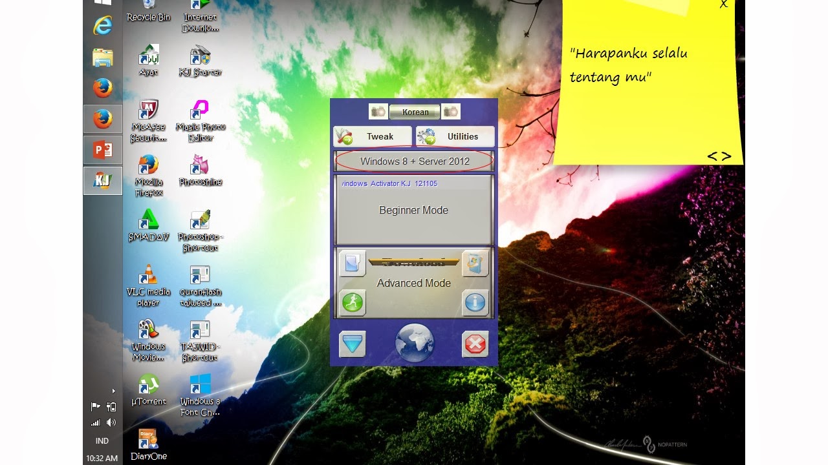
Task: Switch to PowerPoint on the taskbar
Action: [x=103, y=150]
